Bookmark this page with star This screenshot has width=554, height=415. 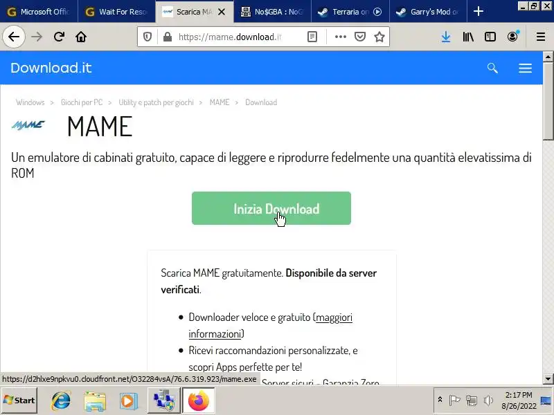379,37
